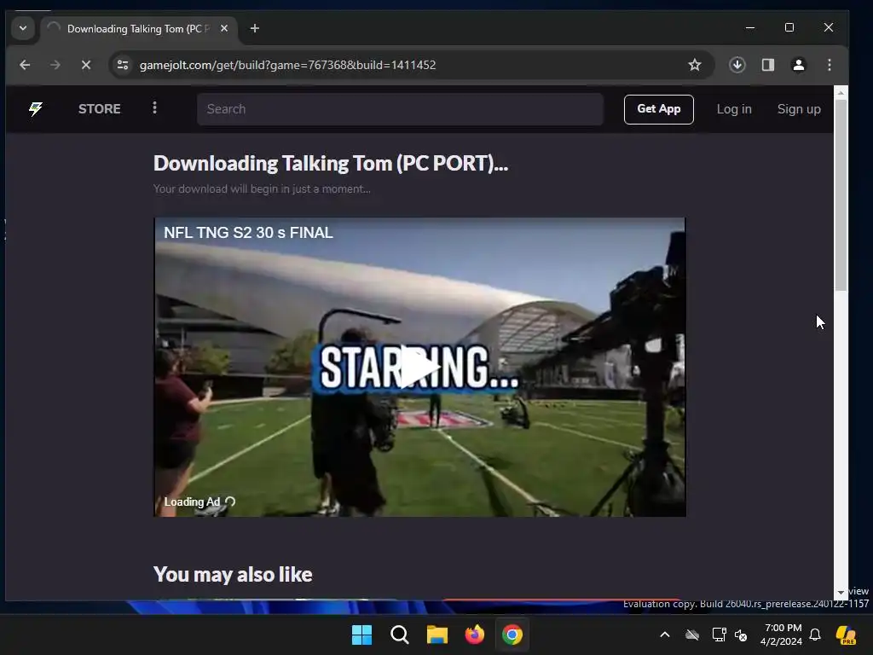Focus the Game Jolt Search field
Image resolution: width=873 pixels, height=655 pixels.
pyautogui.click(x=400, y=109)
